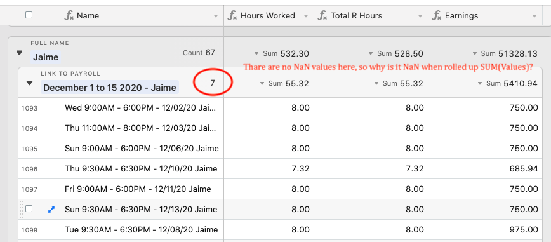Click the Name column header

coord(140,15)
